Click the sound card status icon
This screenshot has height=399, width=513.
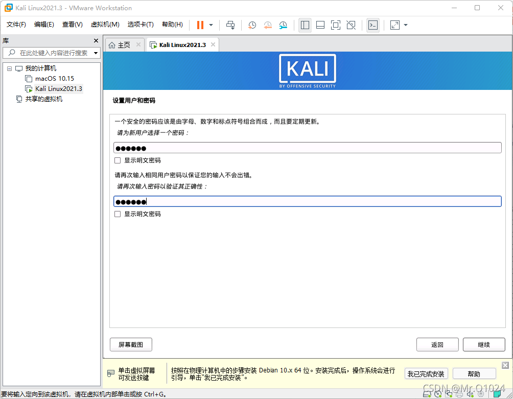470,394
